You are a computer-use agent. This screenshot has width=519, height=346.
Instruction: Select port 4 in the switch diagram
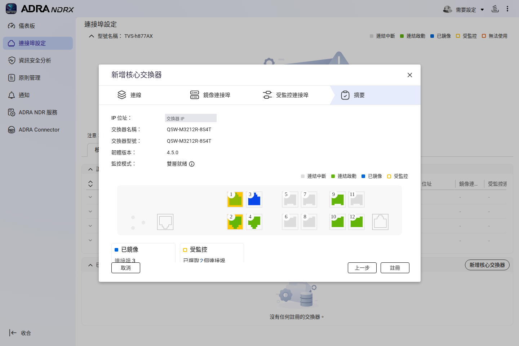click(254, 222)
